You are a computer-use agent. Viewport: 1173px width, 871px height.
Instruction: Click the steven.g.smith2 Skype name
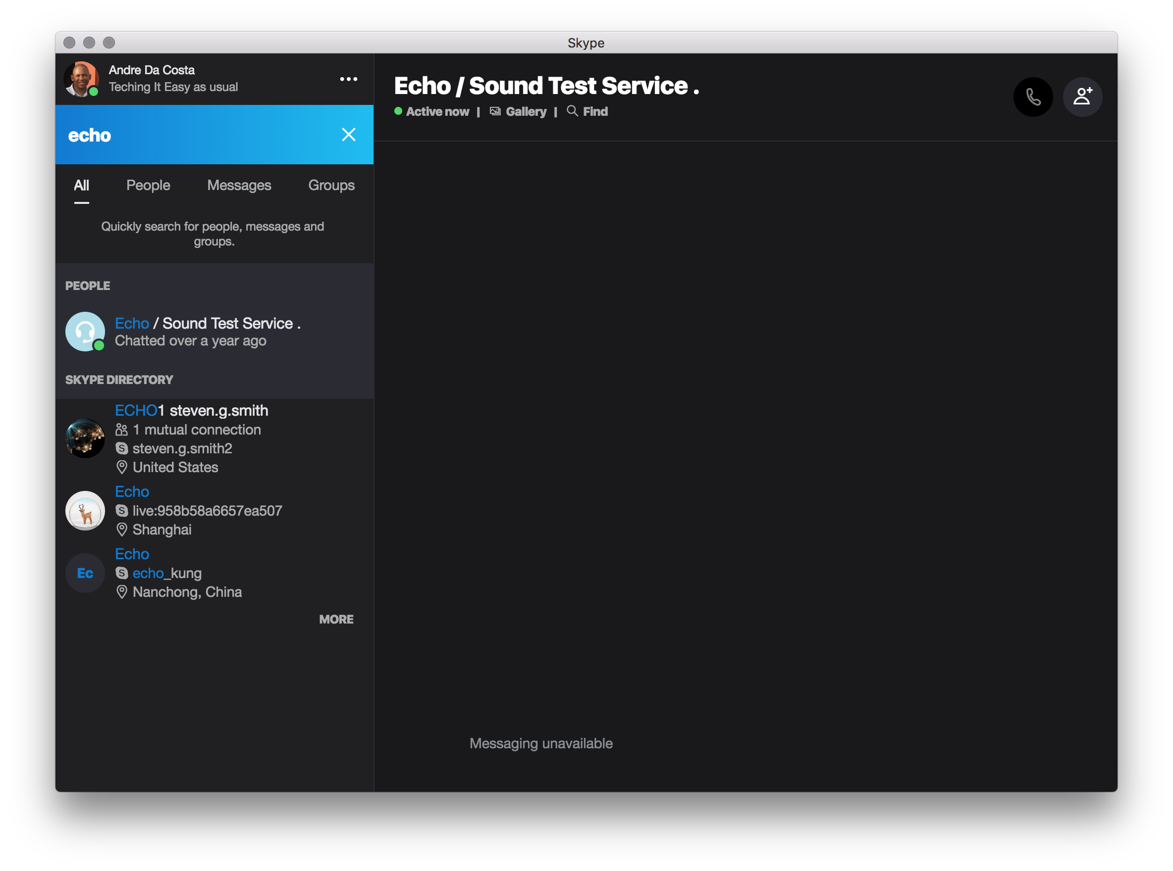[182, 449]
